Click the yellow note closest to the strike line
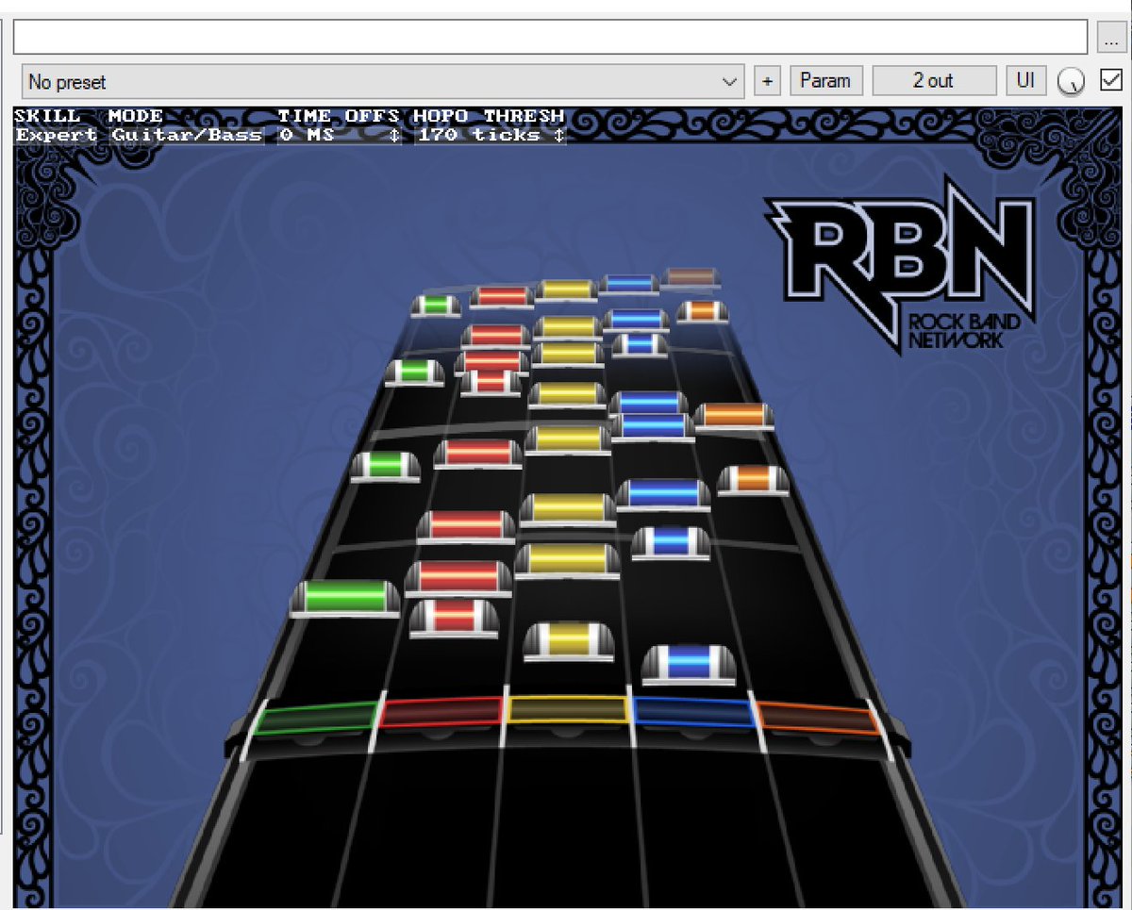 pyautogui.click(x=569, y=640)
